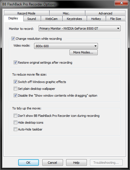
Task: Click the More Modes... button
Action: point(83,52)
